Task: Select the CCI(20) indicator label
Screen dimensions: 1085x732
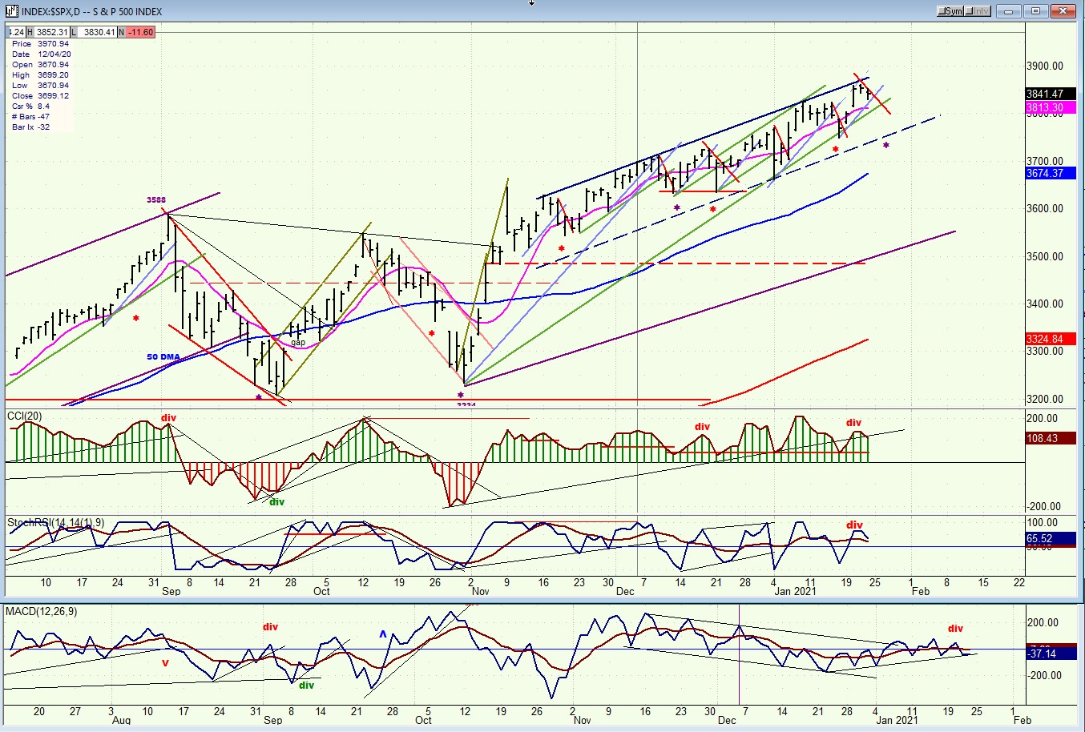Action: point(25,416)
